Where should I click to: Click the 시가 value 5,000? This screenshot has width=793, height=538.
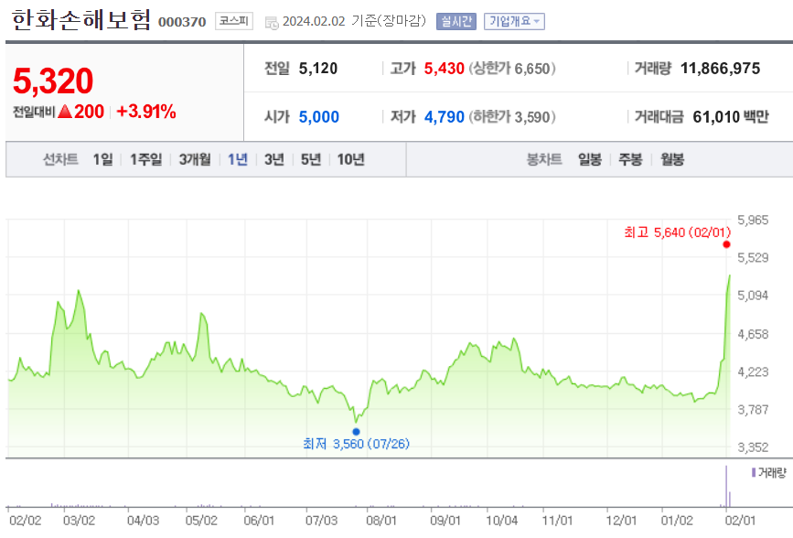[x=318, y=117]
